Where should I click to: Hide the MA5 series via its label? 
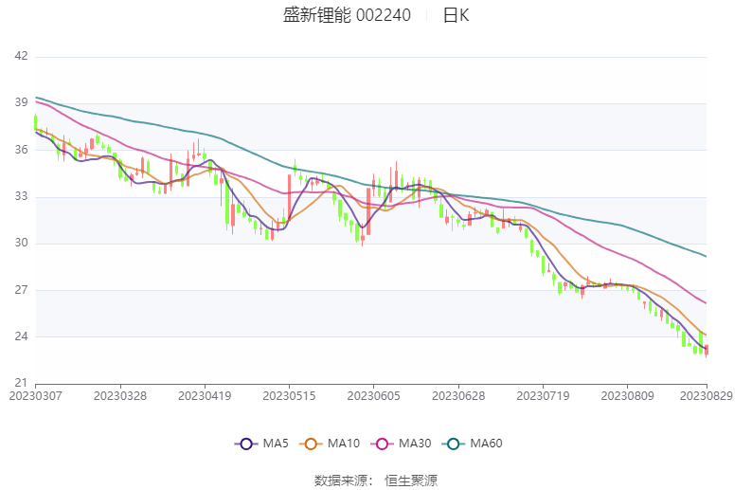(276, 444)
